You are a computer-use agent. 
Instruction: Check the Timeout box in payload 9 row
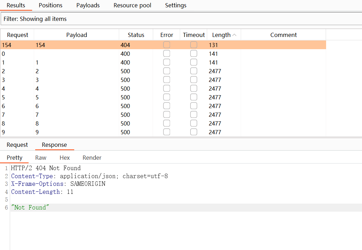[x=194, y=132]
